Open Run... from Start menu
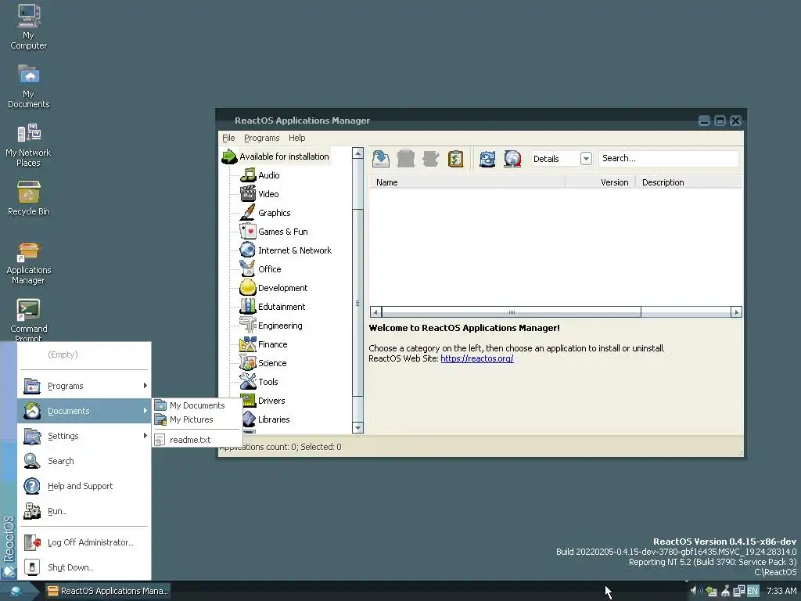The image size is (801, 601). 84,511
